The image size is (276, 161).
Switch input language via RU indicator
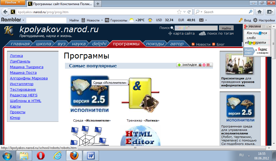coord(241,155)
